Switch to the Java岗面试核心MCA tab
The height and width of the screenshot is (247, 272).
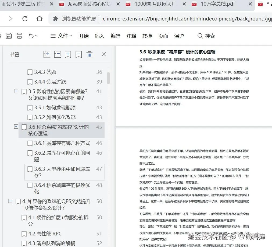pyautogui.click(x=89, y=4)
